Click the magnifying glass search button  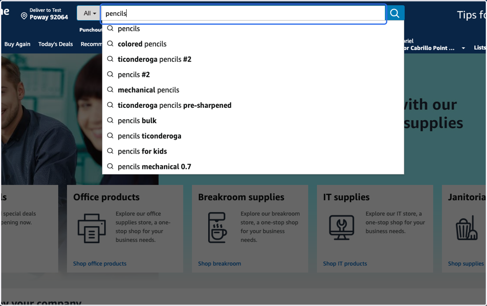(395, 13)
